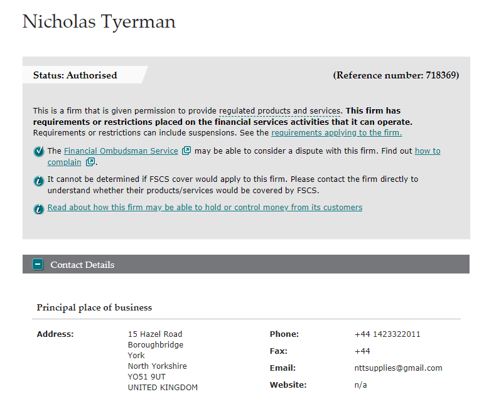Open link about holding money from customers
Screen dimensions: 484x409
point(205,207)
